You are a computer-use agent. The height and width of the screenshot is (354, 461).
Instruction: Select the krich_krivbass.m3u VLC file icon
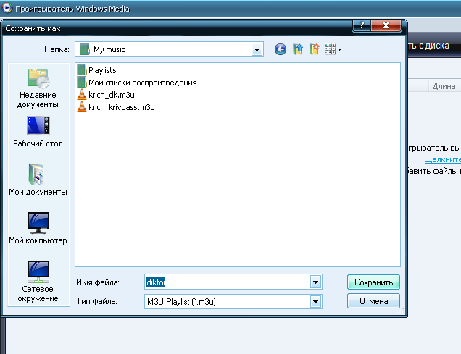click(x=82, y=107)
